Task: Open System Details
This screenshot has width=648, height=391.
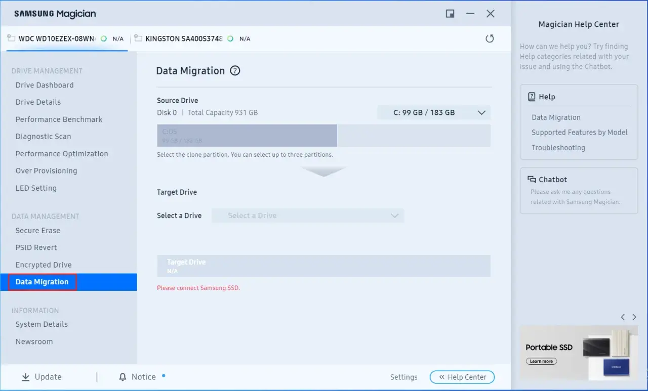Action: (x=42, y=324)
